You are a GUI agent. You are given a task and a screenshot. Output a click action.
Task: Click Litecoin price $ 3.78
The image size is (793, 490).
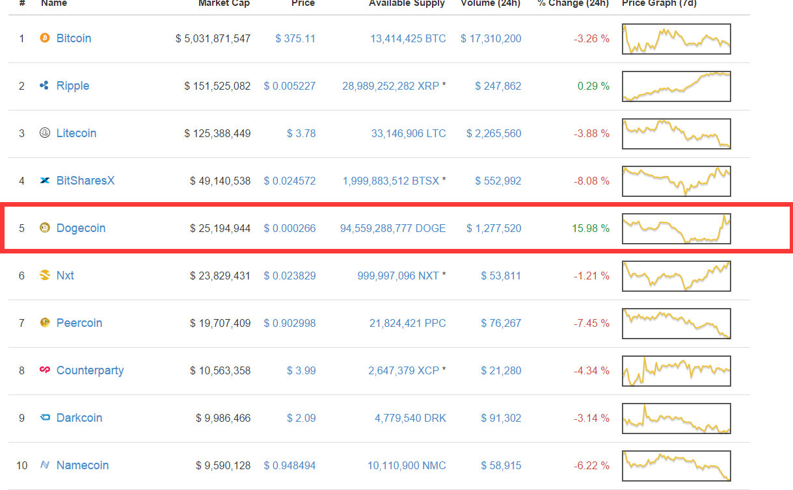click(x=301, y=133)
